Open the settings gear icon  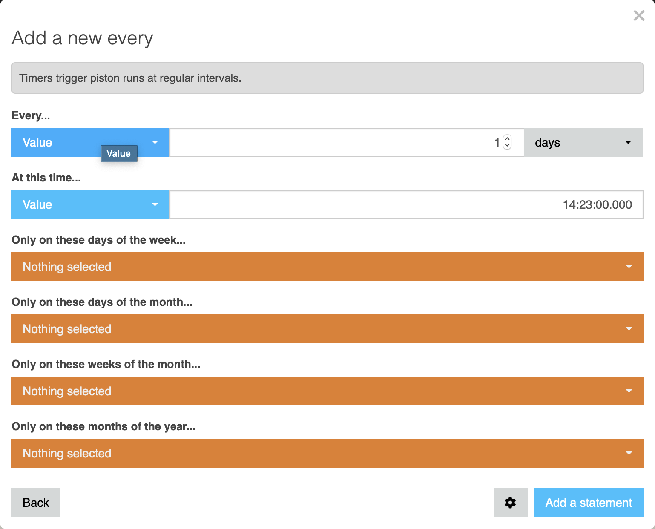click(510, 503)
